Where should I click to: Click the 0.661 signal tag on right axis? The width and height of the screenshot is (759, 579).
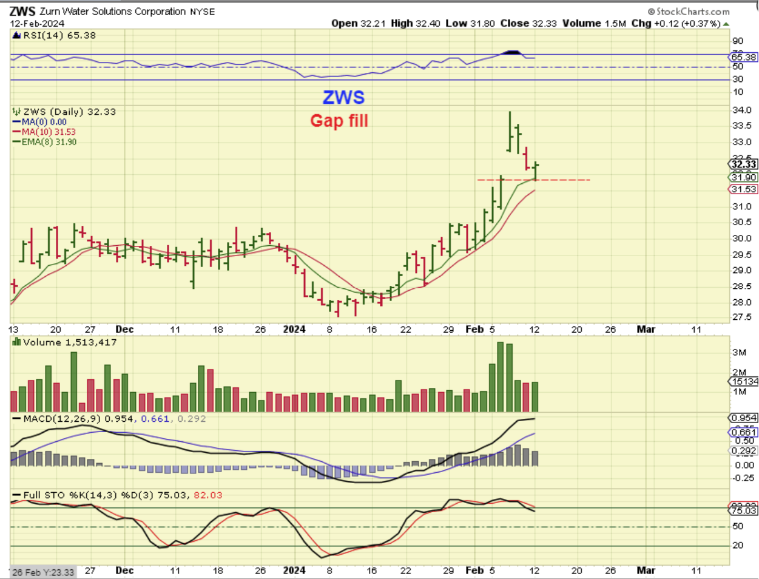744,433
